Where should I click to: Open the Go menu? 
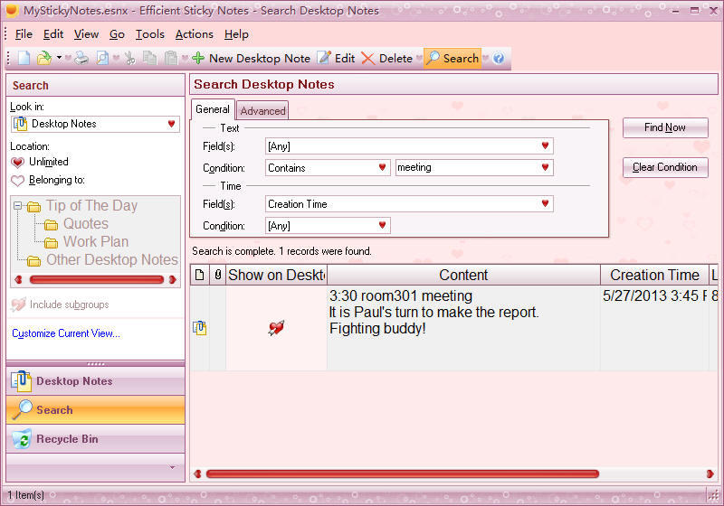(117, 34)
